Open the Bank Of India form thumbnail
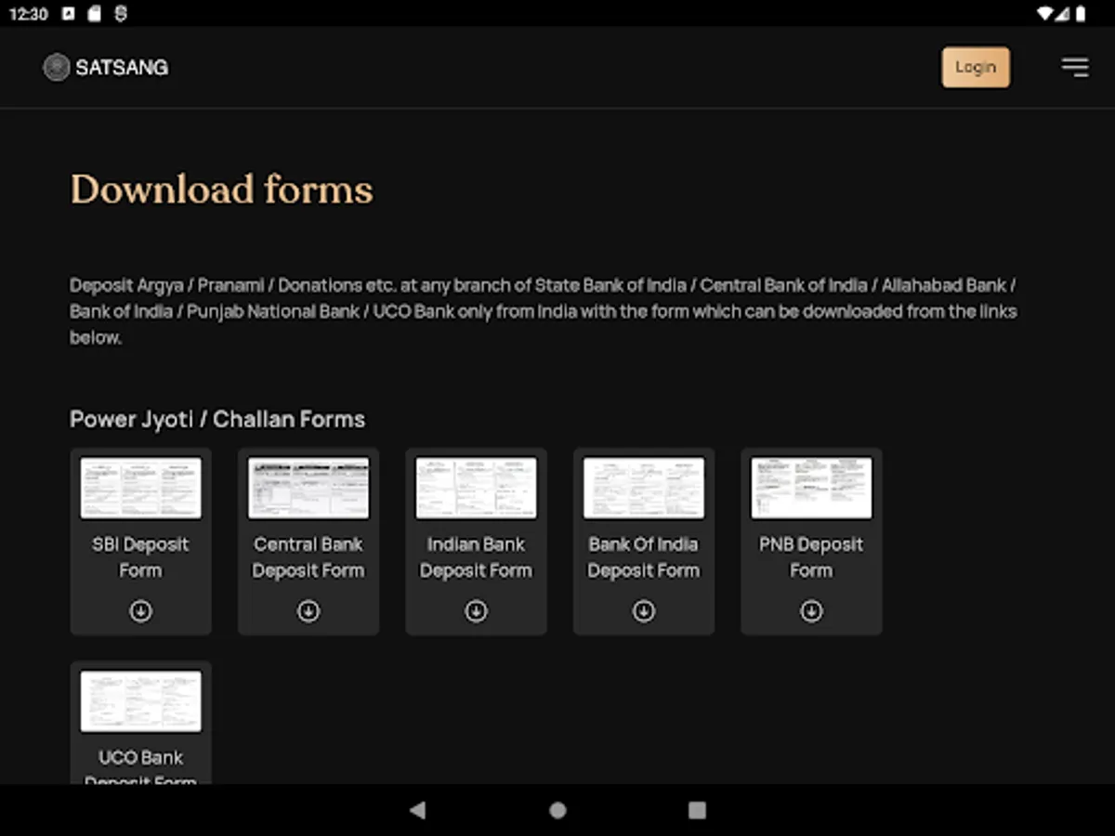This screenshot has height=836, width=1115. [x=644, y=488]
